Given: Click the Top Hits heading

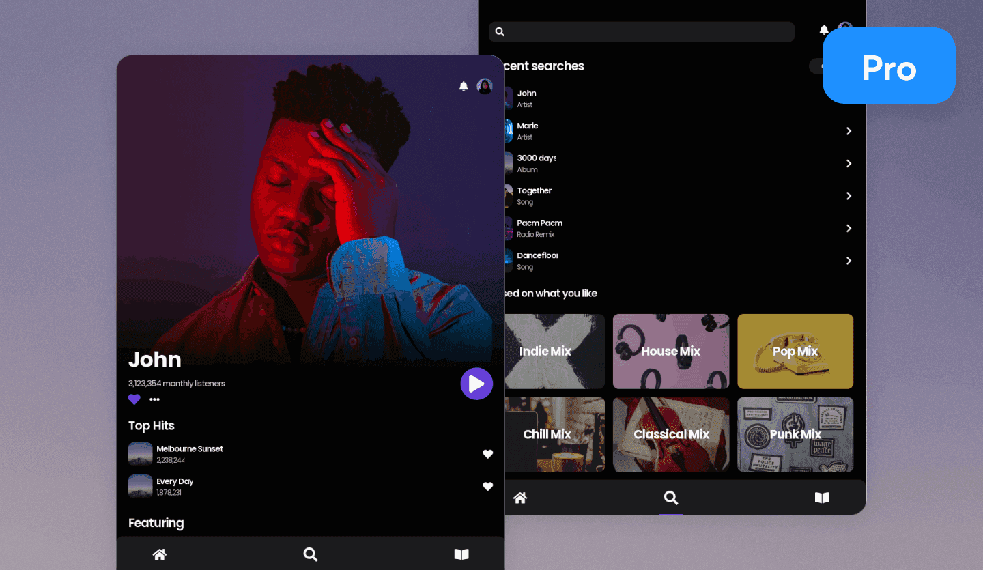Looking at the screenshot, I should click(x=152, y=426).
